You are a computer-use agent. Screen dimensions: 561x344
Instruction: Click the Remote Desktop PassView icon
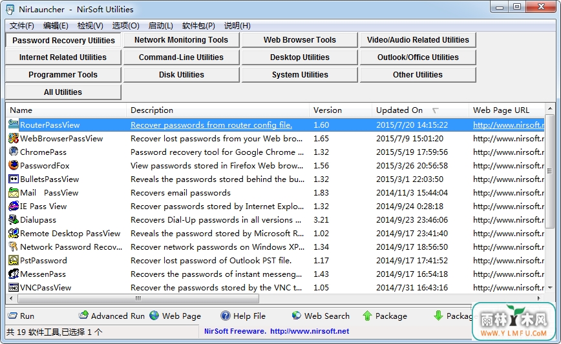(x=14, y=233)
